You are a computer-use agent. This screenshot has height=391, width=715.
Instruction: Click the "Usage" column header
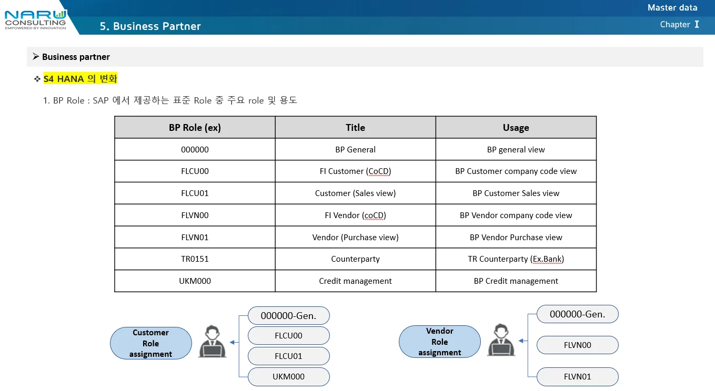[x=516, y=128]
